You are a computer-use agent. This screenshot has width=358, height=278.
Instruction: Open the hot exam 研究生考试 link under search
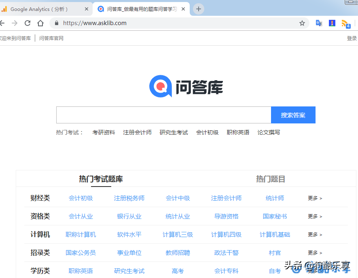coord(174,132)
